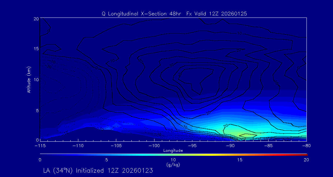Image resolution: width=333 pixels, height=177 pixels.
Task: Click the 'Altitude (km)' y-axis label
Action: click(29, 79)
